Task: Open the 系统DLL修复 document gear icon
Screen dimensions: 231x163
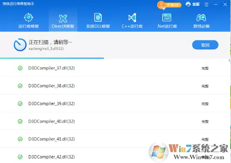Action: click(98, 17)
